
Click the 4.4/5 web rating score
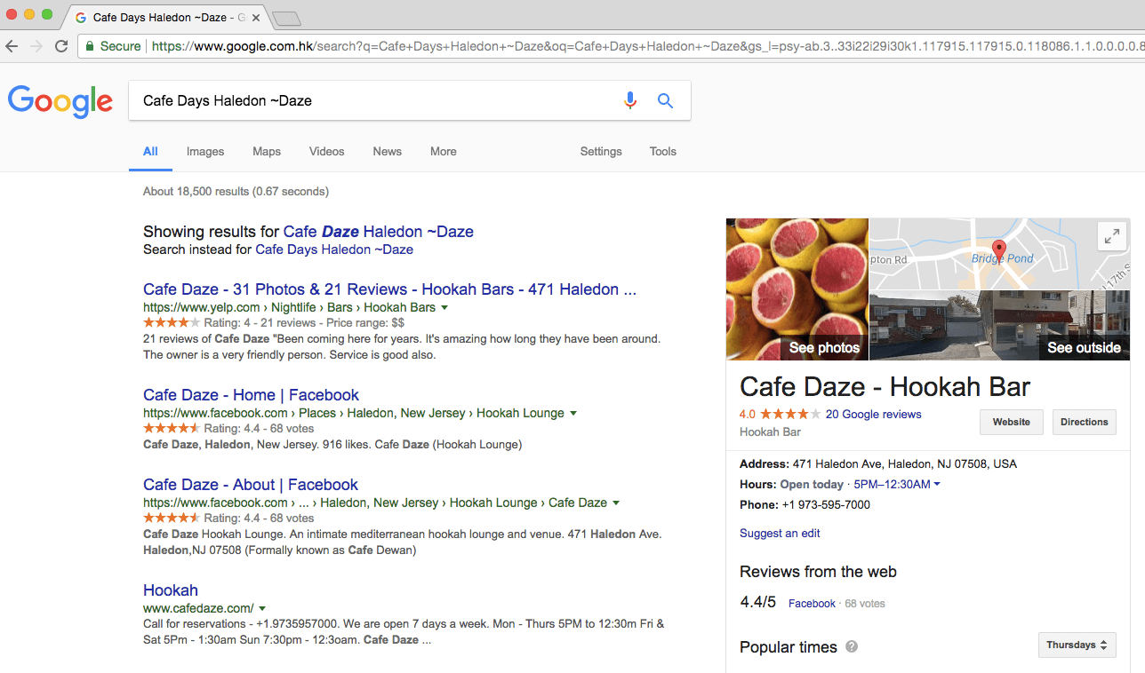click(x=758, y=603)
